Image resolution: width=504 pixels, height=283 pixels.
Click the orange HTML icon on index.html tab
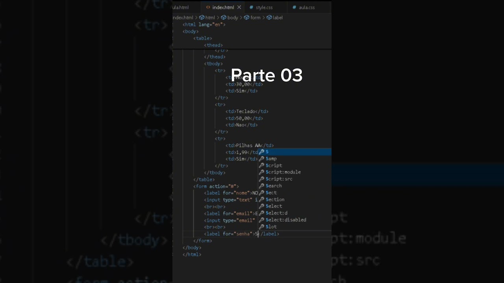(x=208, y=7)
